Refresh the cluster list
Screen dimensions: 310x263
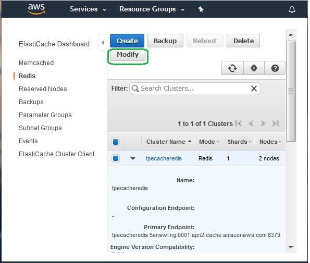[x=232, y=68]
